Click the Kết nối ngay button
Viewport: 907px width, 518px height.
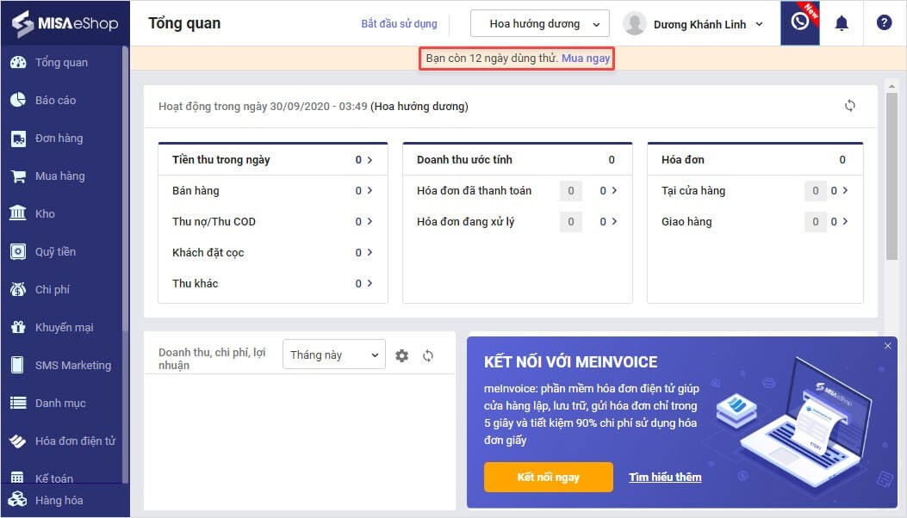[548, 477]
